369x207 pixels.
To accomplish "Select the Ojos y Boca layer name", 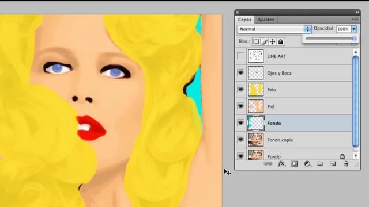I will [279, 73].
